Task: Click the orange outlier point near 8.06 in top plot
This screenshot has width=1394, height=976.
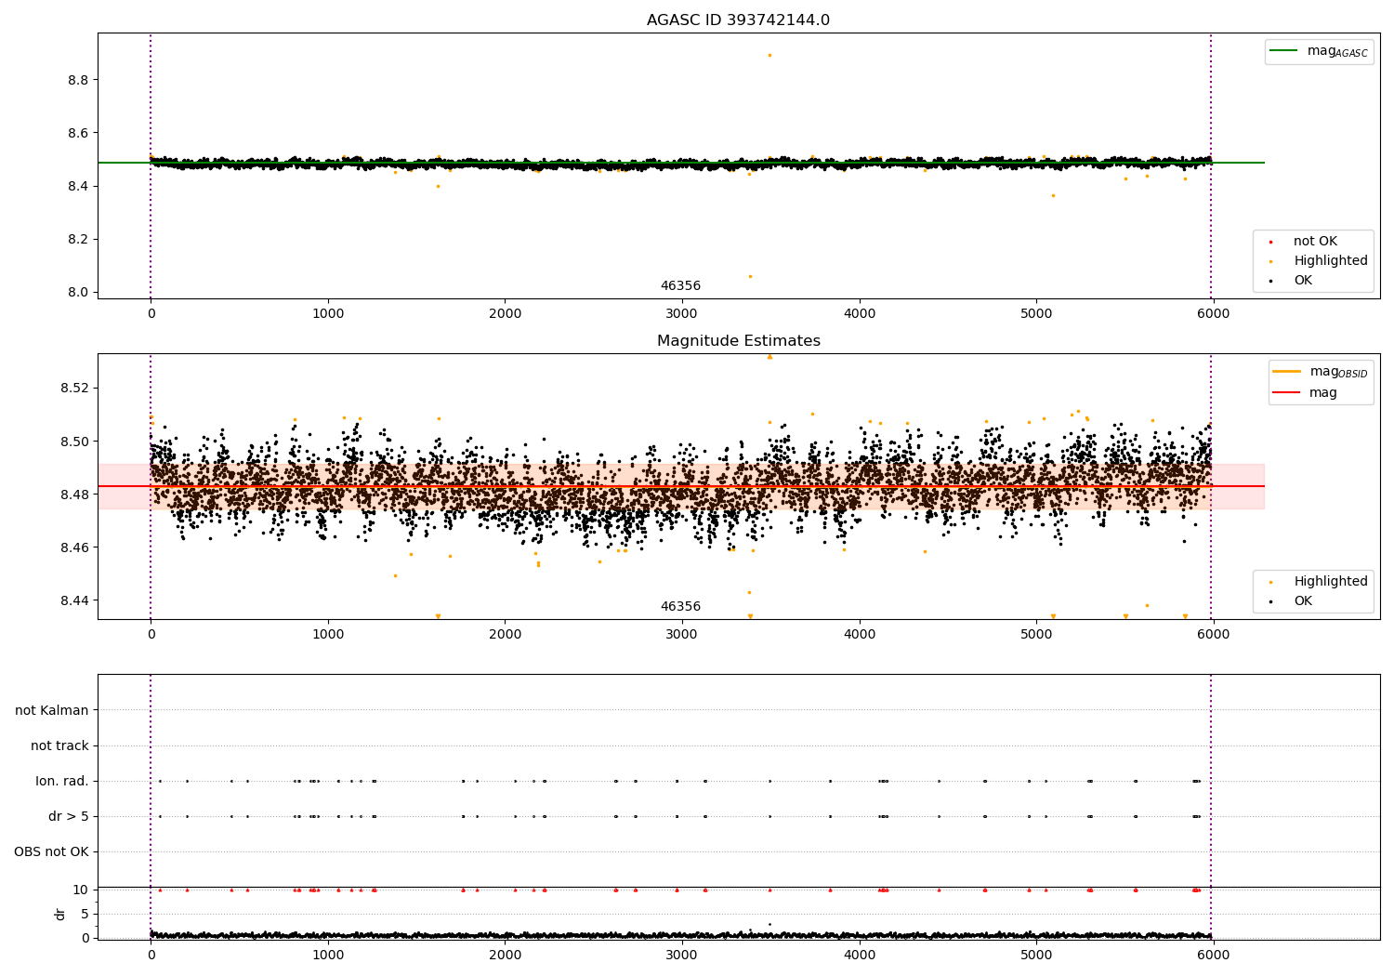Action: coord(750,276)
